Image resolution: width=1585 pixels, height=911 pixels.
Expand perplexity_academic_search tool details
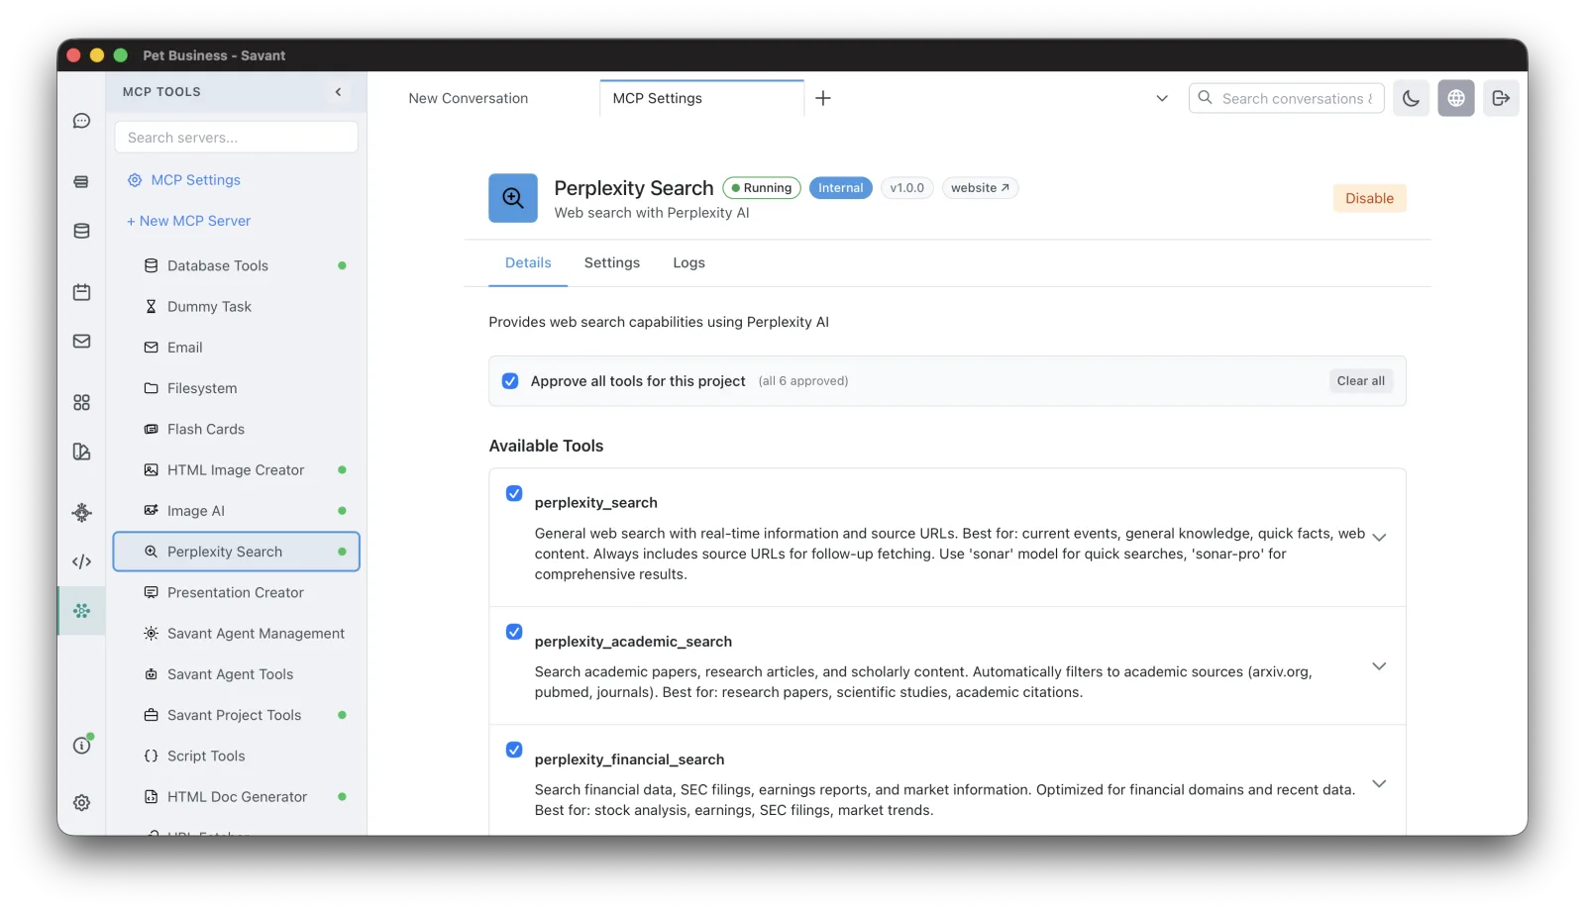[x=1379, y=666]
